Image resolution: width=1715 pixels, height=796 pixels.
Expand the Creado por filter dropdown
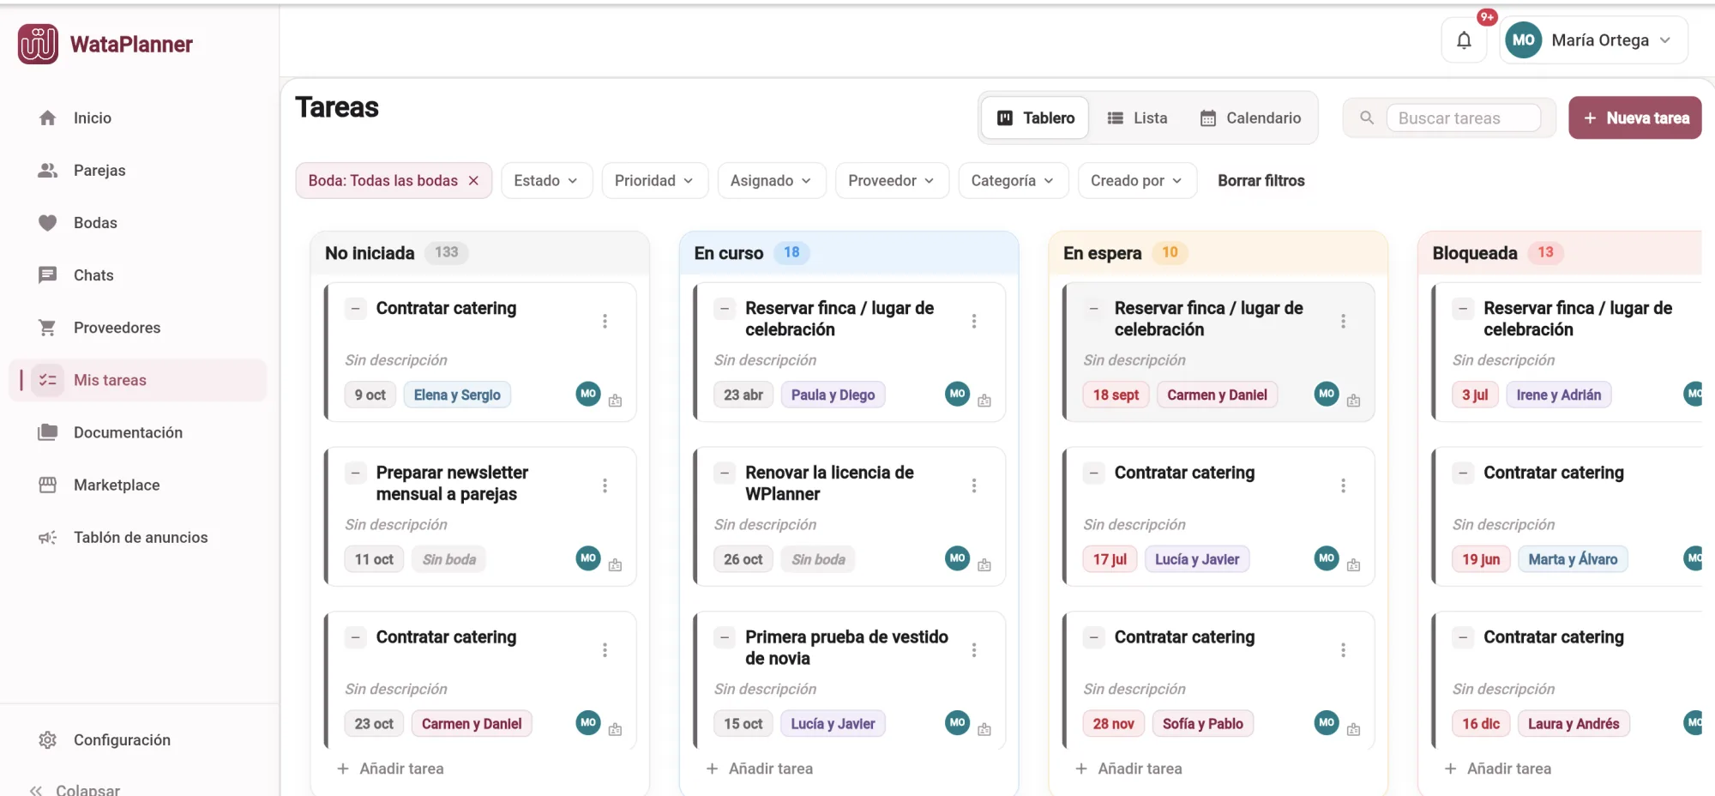pos(1137,180)
